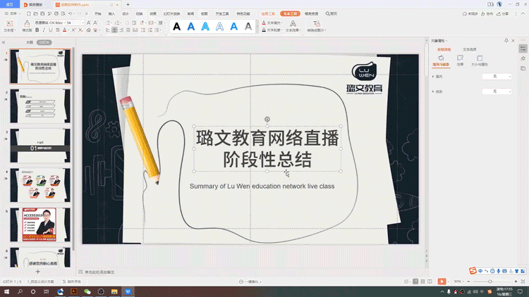Image resolution: width=529 pixels, height=297 pixels.
Task: Switch to reading view icon
Action: coord(430,282)
